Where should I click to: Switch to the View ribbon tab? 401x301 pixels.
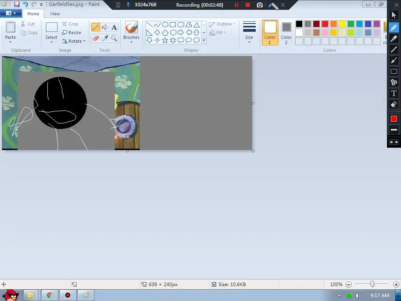coord(55,14)
